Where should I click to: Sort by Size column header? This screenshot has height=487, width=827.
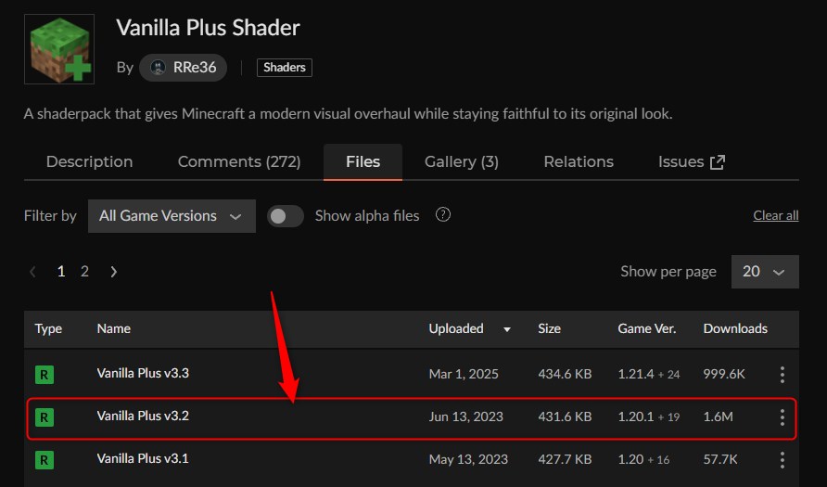point(549,328)
